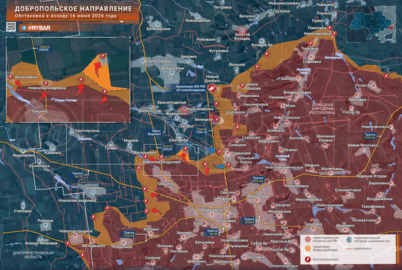Click the МО РФ liberation flag marker at Новый Донбасс
Viewport: 402px width, 270px height.
(x=212, y=89)
